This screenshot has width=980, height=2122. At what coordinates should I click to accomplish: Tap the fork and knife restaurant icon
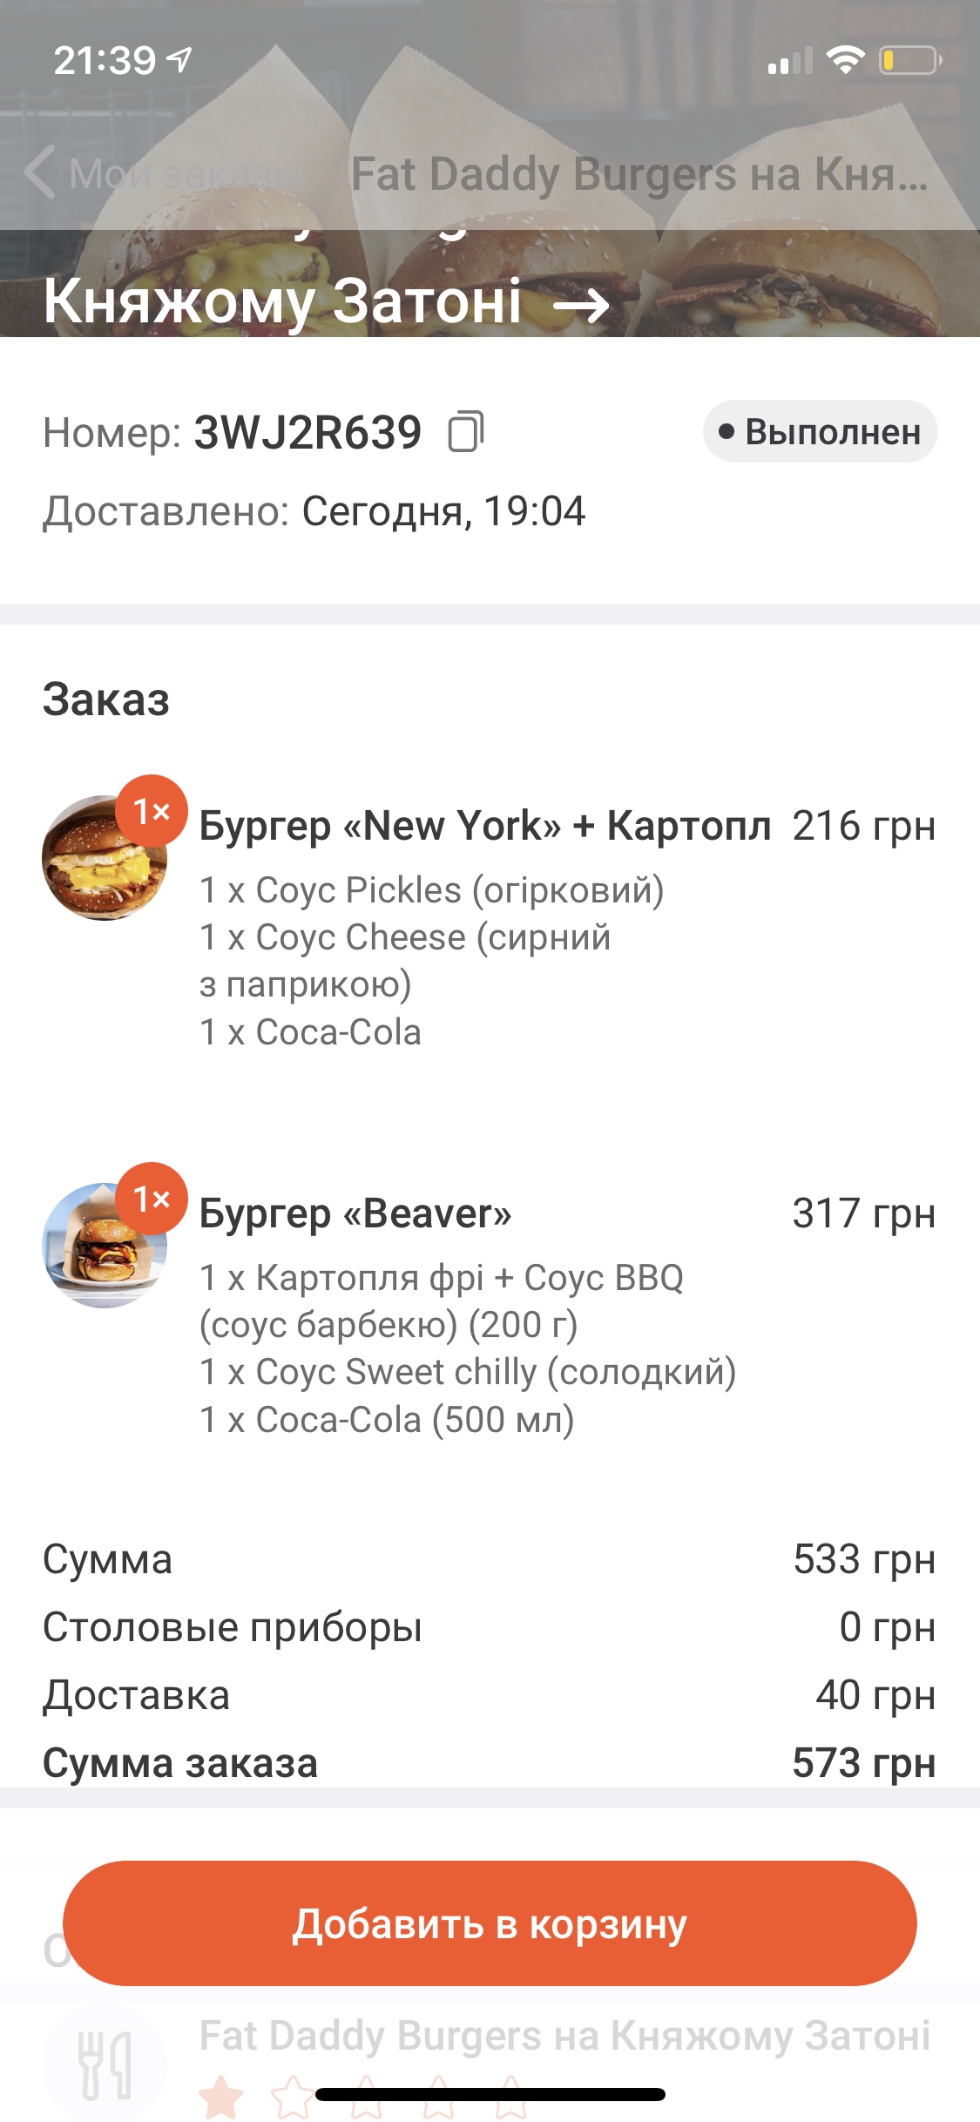[105, 2065]
